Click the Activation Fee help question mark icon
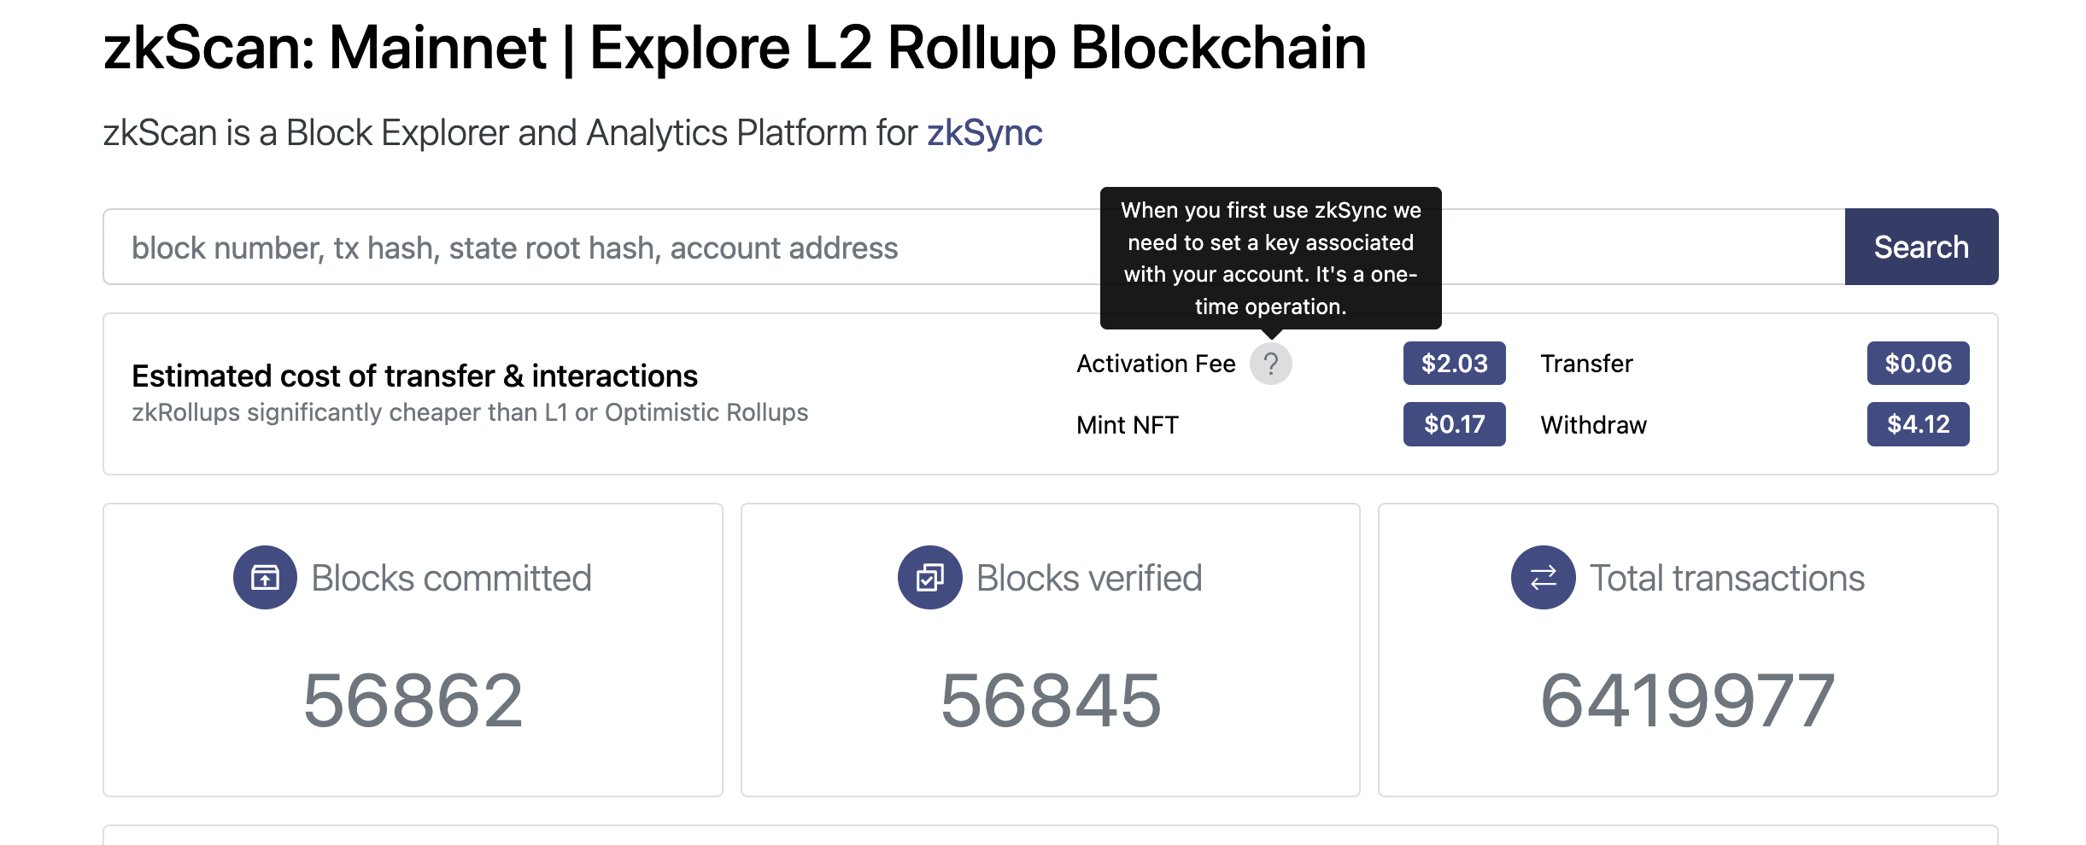The width and height of the screenshot is (2086, 845). coord(1270,364)
